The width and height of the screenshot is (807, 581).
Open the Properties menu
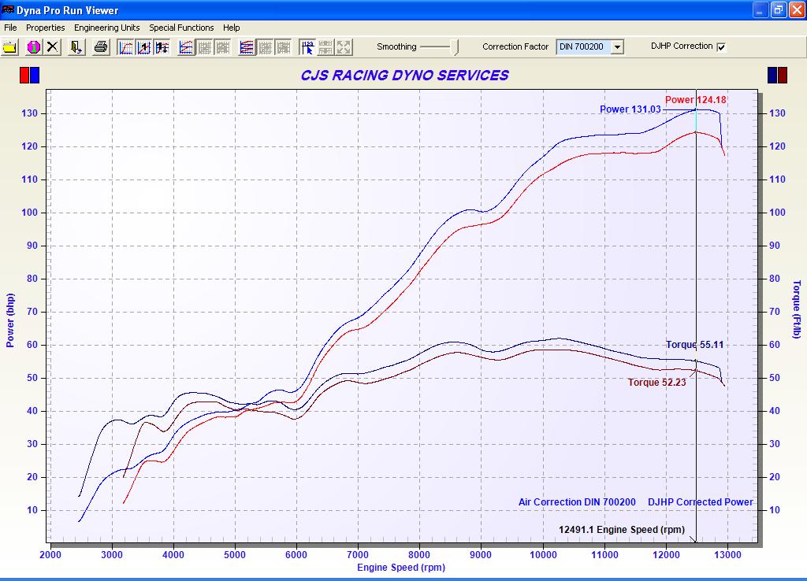click(45, 28)
